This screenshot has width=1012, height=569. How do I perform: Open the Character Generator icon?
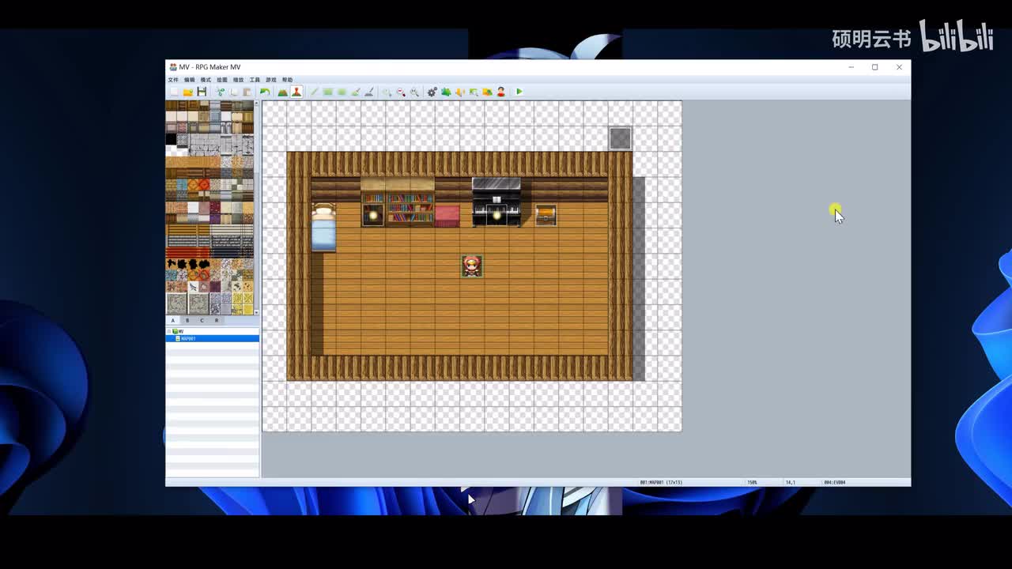(x=500, y=92)
